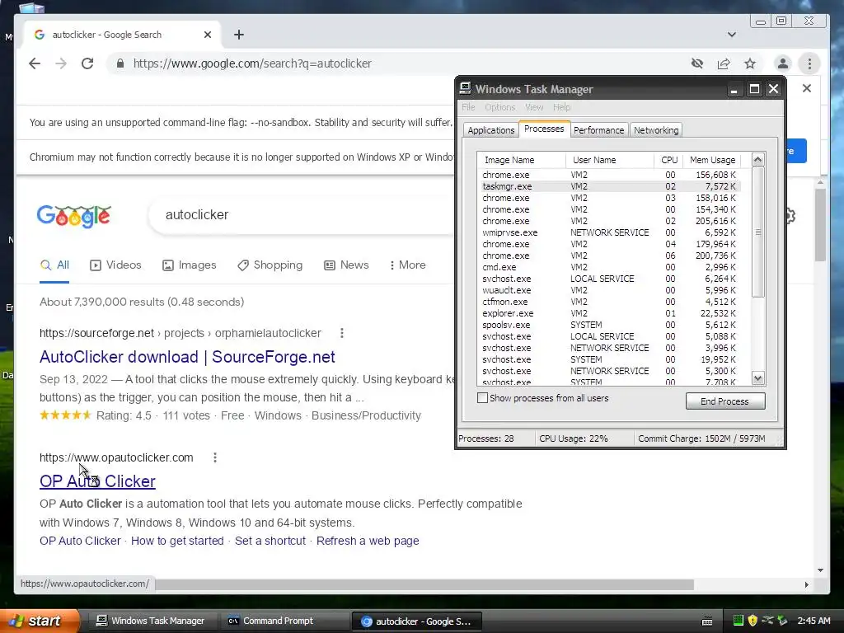
Task: Expand the Chrome tab search chevron
Action: (732, 35)
